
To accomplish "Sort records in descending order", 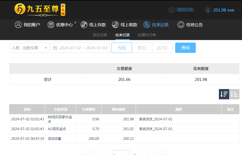I will pos(224,94).
